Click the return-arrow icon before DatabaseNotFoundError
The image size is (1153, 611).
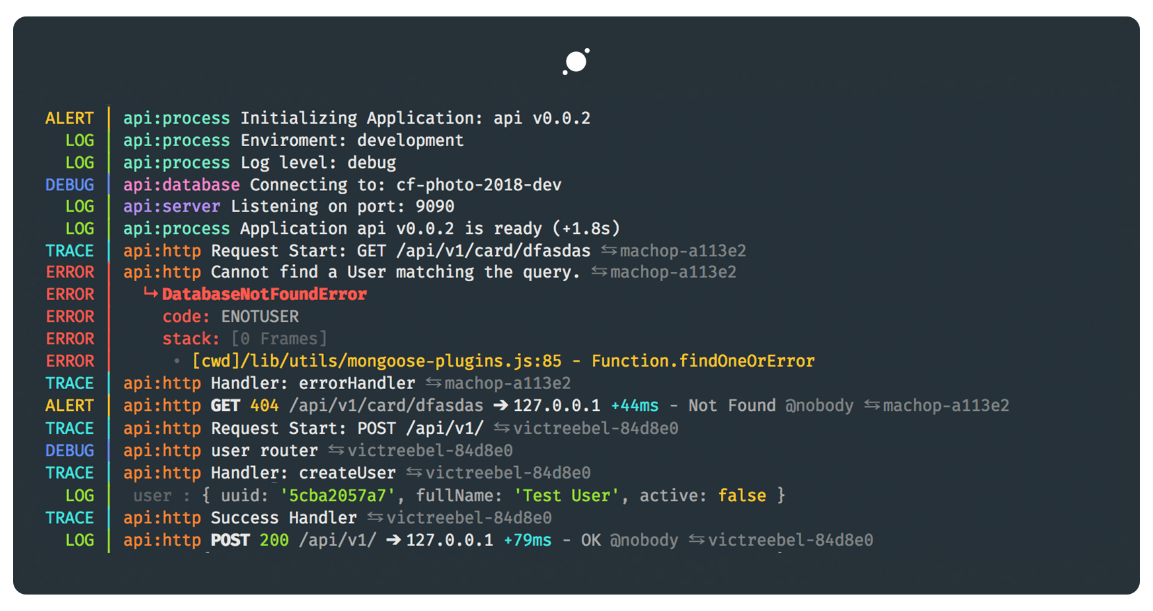pyautogui.click(x=151, y=293)
